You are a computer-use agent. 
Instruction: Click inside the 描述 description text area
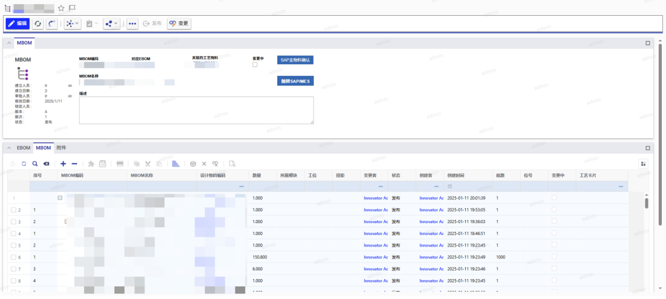(x=196, y=110)
